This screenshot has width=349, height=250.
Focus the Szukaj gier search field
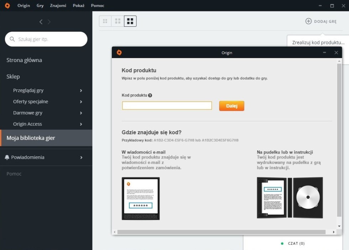coord(46,39)
